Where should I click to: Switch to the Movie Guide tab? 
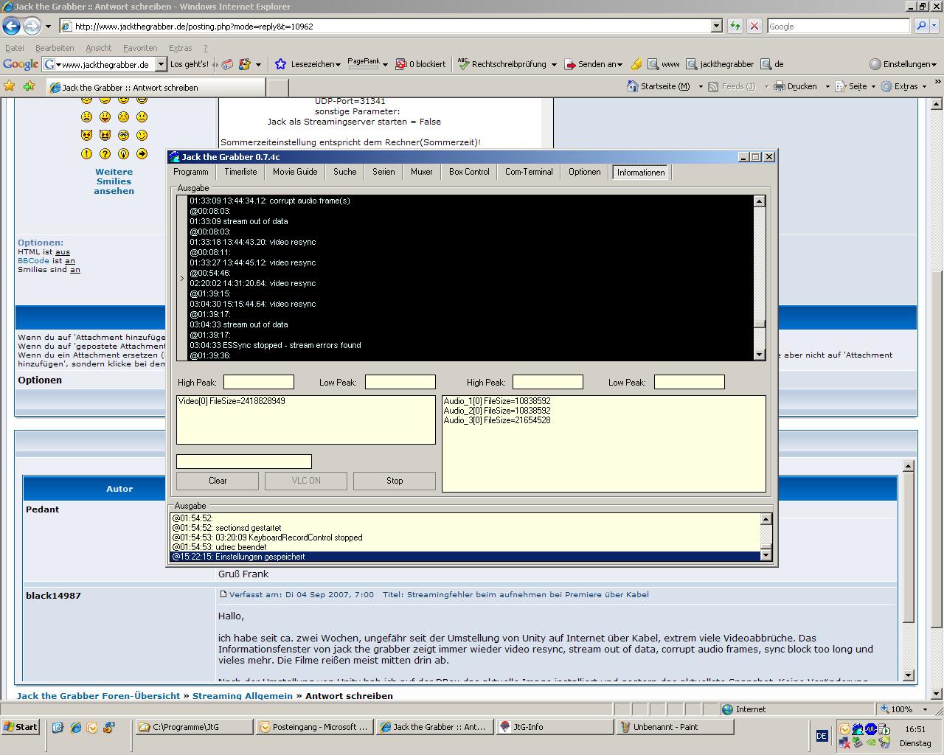(x=295, y=172)
